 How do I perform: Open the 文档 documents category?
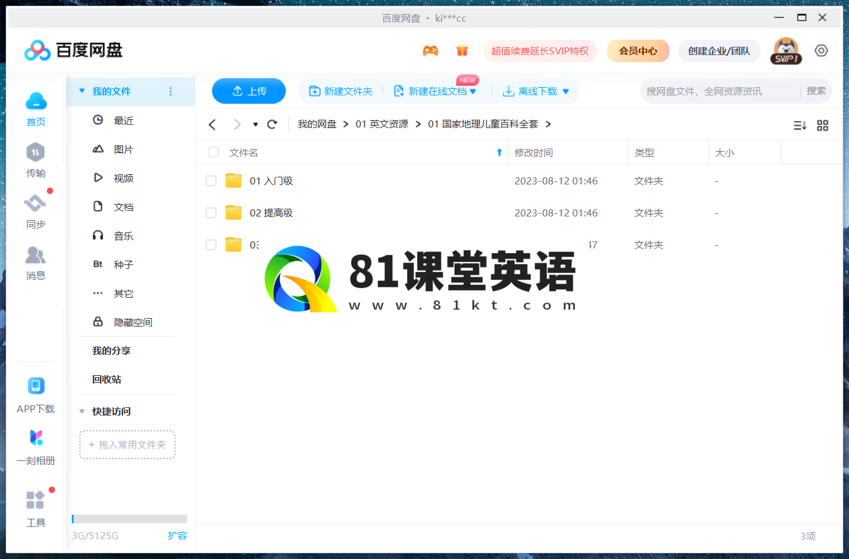tap(124, 207)
